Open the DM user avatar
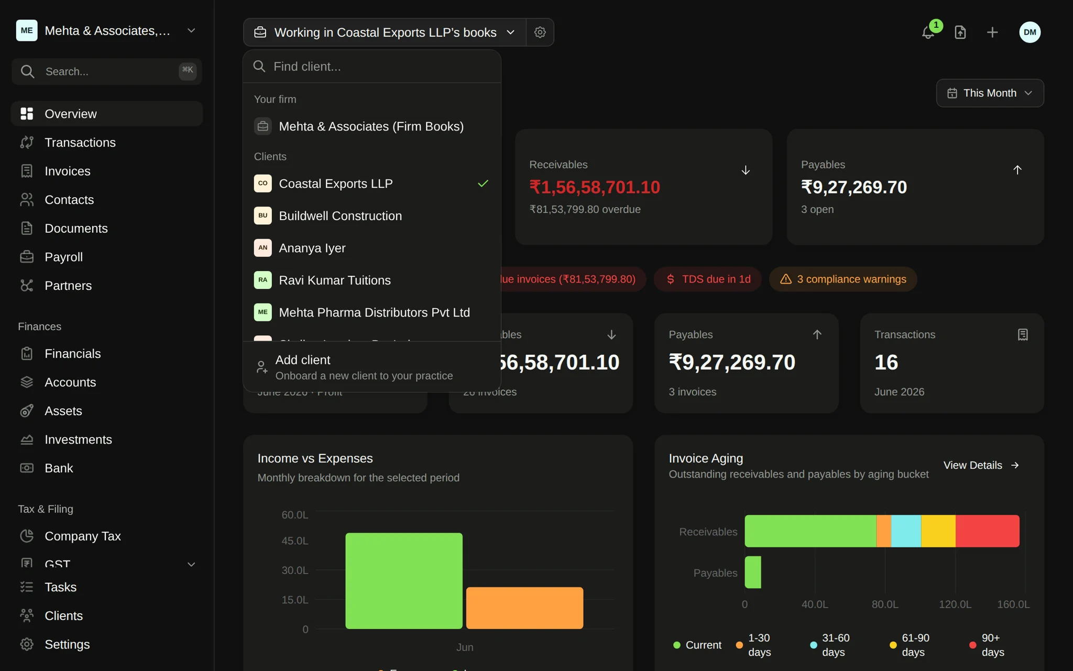Viewport: 1073px width, 671px height. click(1030, 33)
